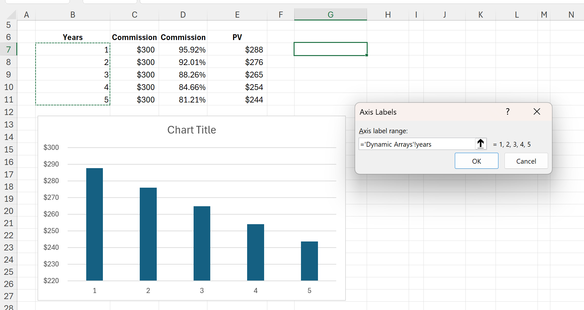The height and width of the screenshot is (310, 584).
Task: Click the $300 vertical axis label
Action: click(51, 148)
